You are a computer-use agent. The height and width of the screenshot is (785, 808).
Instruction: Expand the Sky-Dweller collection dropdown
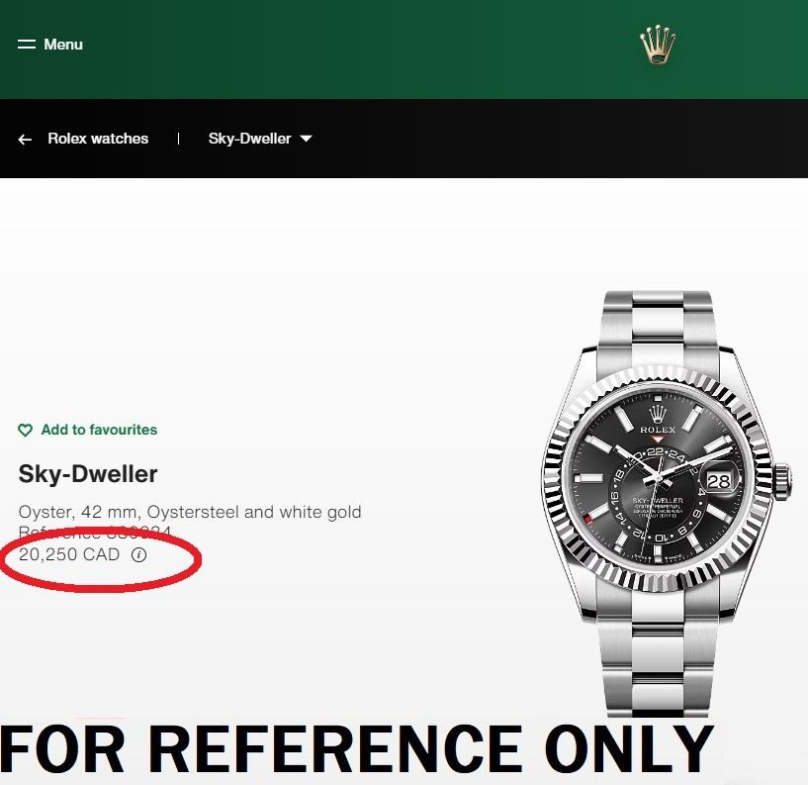click(260, 139)
